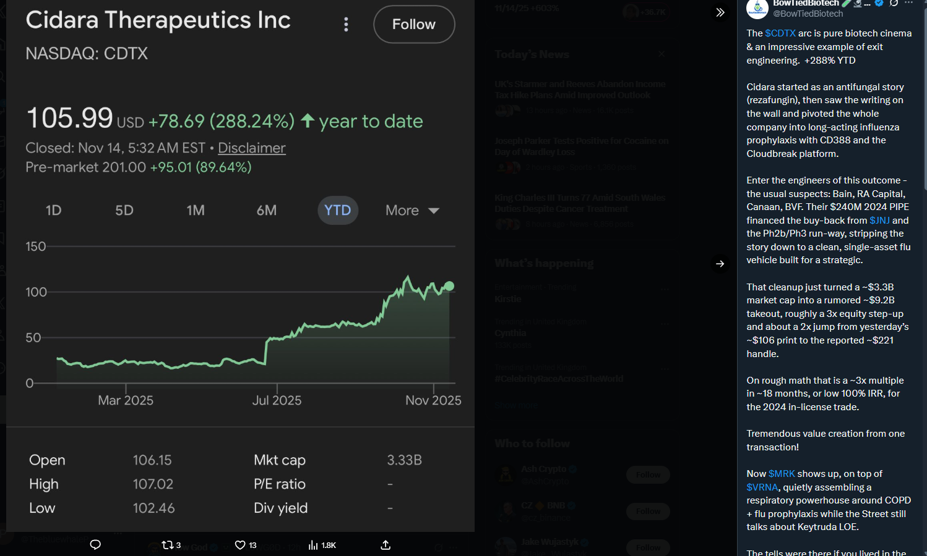Select the 1D chart range tab

coord(54,211)
